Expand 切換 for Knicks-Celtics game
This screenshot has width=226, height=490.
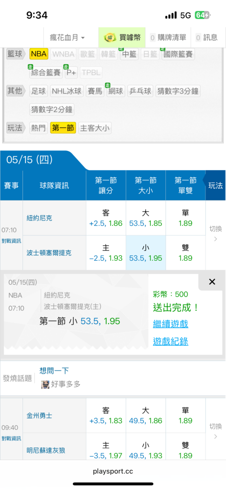pos(216,233)
